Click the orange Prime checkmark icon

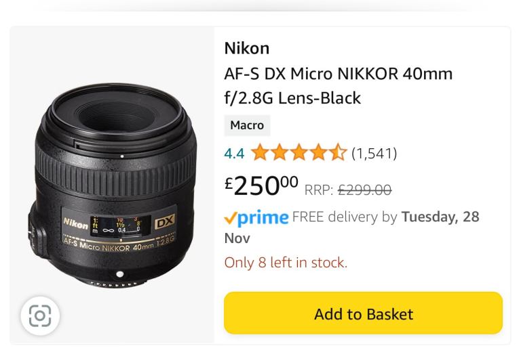click(231, 218)
